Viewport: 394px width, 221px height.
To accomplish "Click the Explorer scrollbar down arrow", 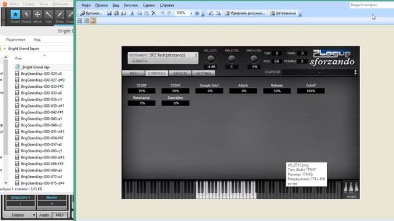I will (6, 183).
